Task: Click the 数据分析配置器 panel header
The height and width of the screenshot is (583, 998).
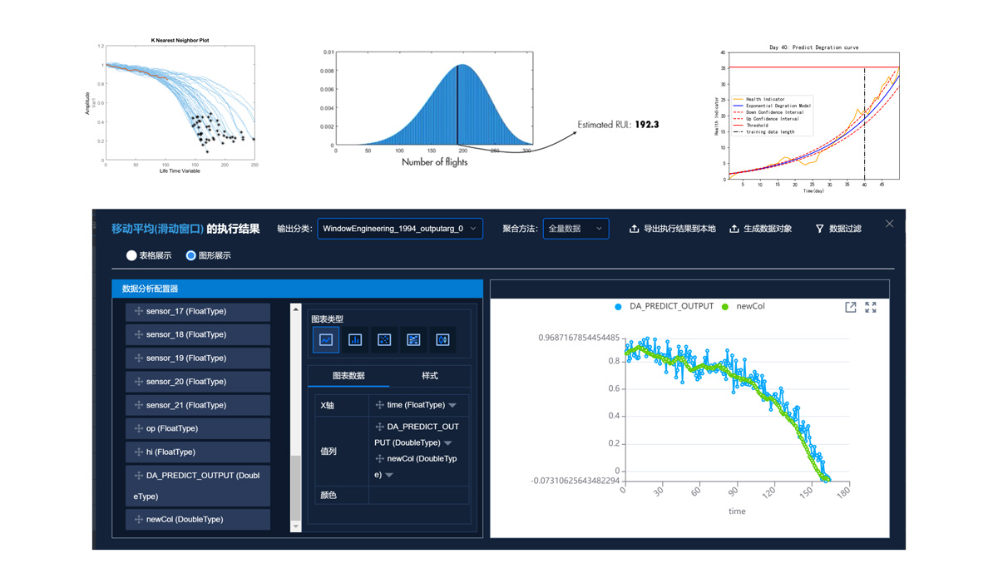Action: point(298,289)
